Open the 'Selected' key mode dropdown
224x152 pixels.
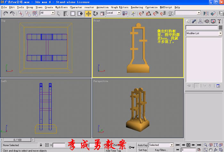[x=172, y=145]
